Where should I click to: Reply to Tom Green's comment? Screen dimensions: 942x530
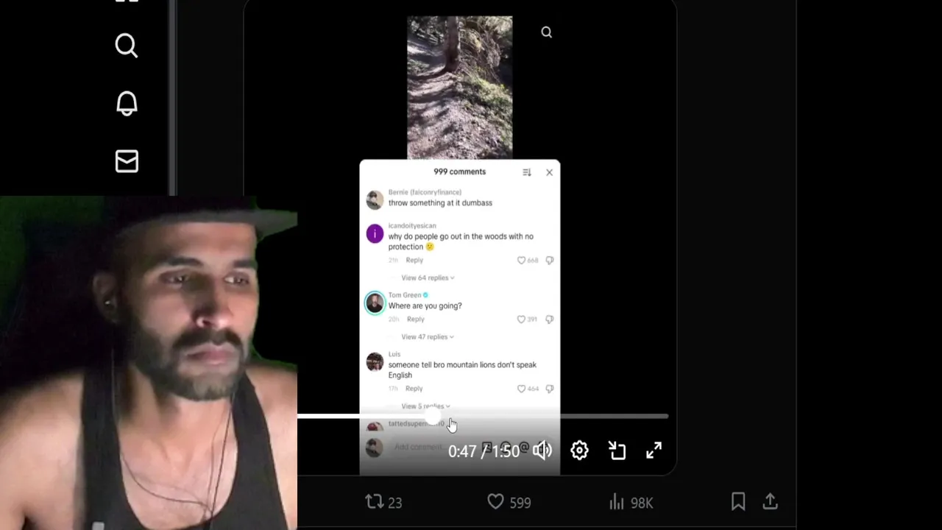coord(416,319)
